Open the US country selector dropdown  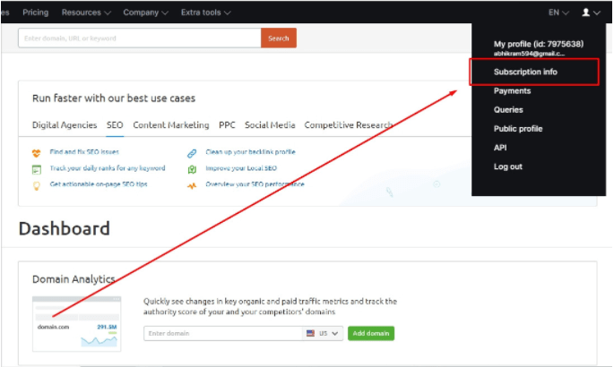click(x=323, y=333)
